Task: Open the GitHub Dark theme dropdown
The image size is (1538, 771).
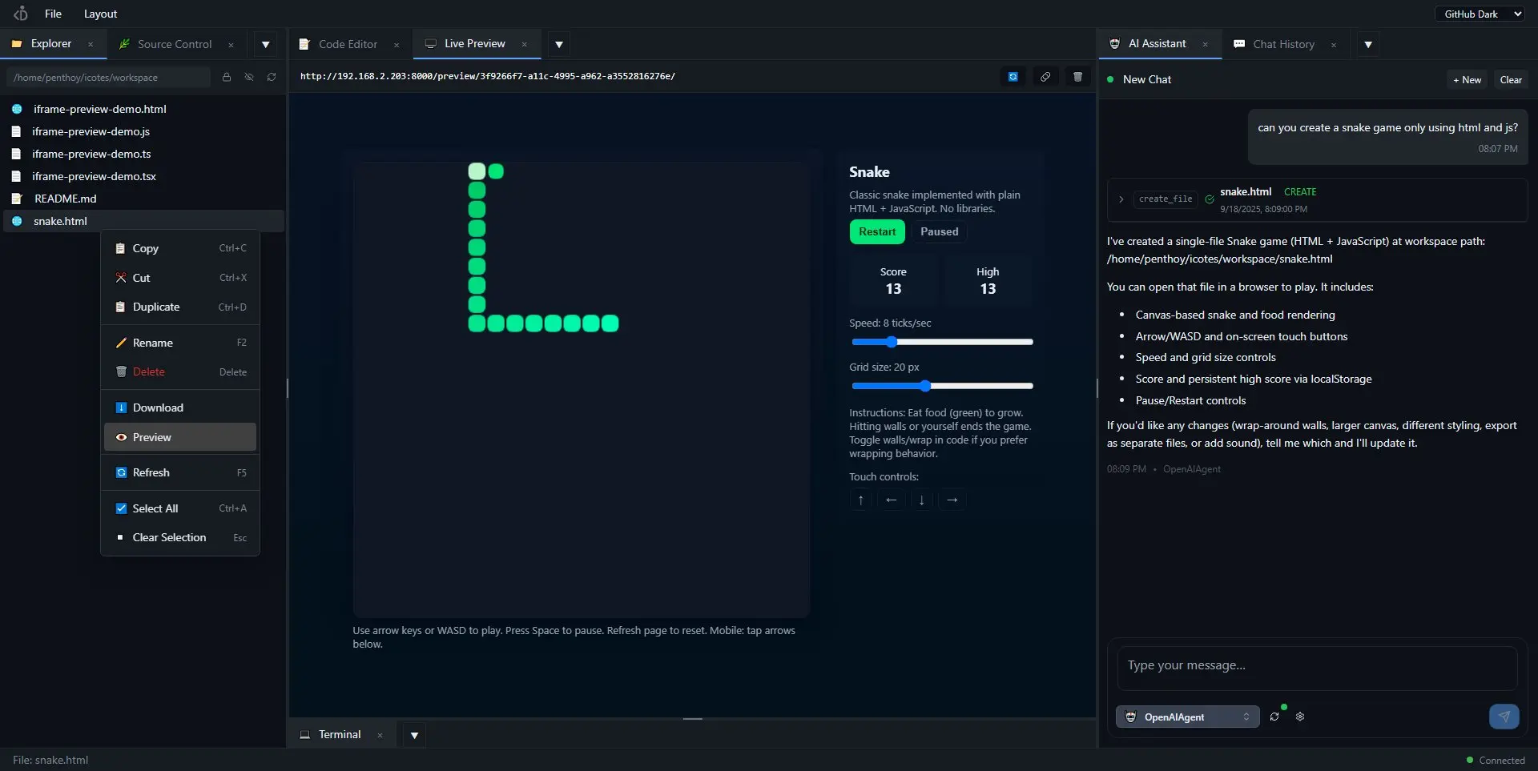Action: click(x=1480, y=14)
